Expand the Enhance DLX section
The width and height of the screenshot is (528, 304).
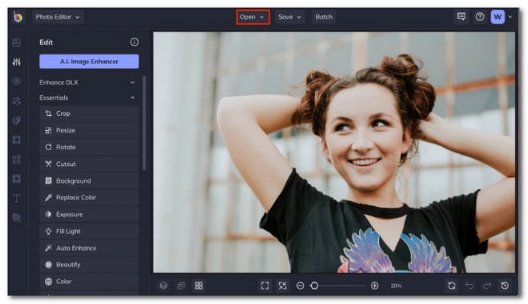point(133,83)
